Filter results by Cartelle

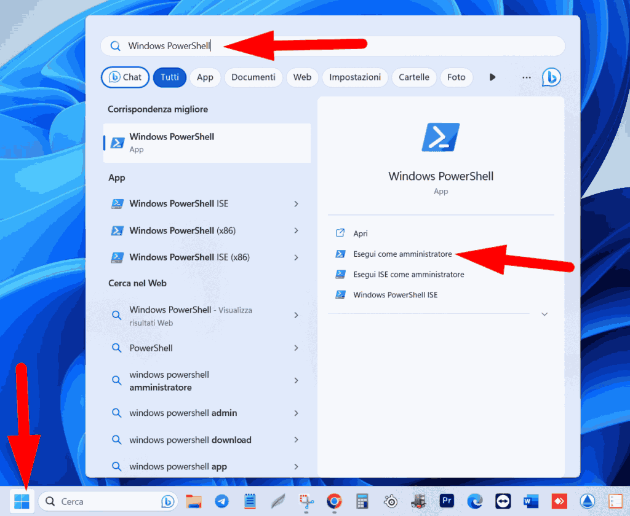click(x=414, y=77)
